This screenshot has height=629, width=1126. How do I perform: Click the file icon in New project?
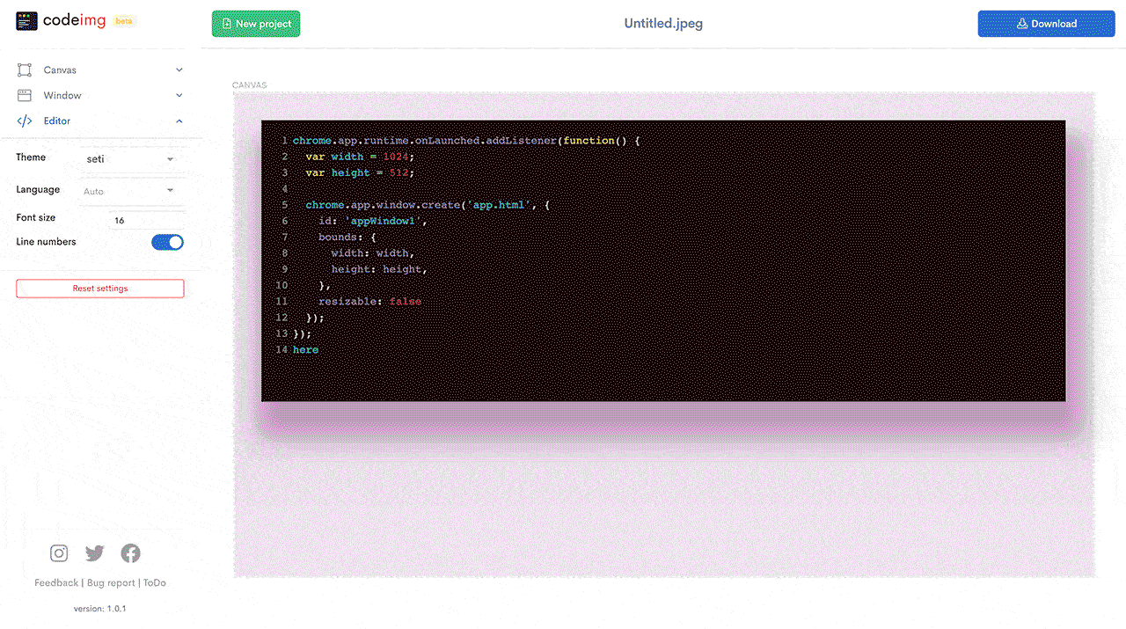tap(227, 24)
